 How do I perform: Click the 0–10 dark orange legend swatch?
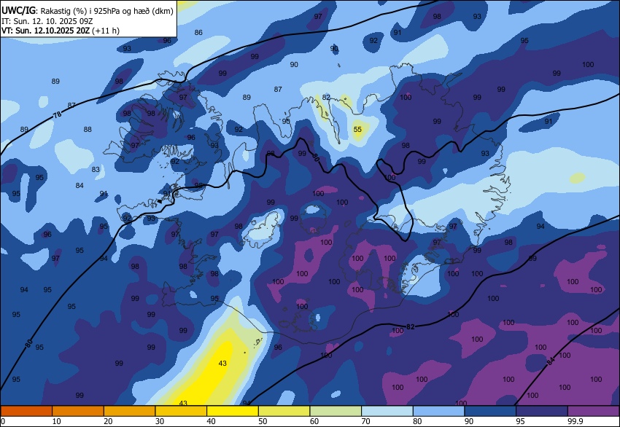[26, 411]
